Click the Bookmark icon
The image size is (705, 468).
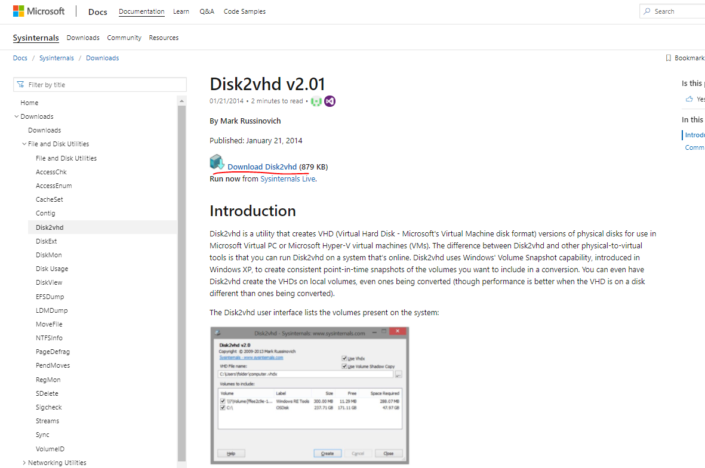pos(668,58)
